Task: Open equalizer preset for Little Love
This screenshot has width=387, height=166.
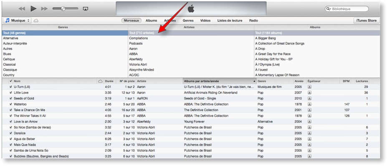Action: (309, 93)
